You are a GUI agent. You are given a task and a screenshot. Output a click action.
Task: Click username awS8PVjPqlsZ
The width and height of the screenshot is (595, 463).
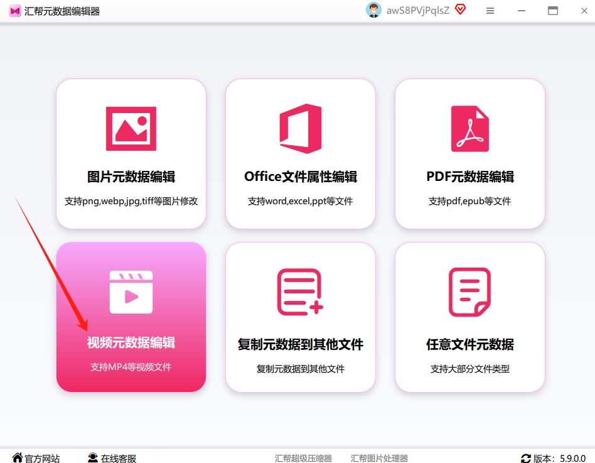coord(418,11)
